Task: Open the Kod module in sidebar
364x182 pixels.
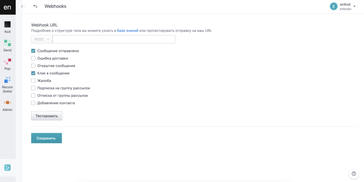Action: (x=7, y=27)
